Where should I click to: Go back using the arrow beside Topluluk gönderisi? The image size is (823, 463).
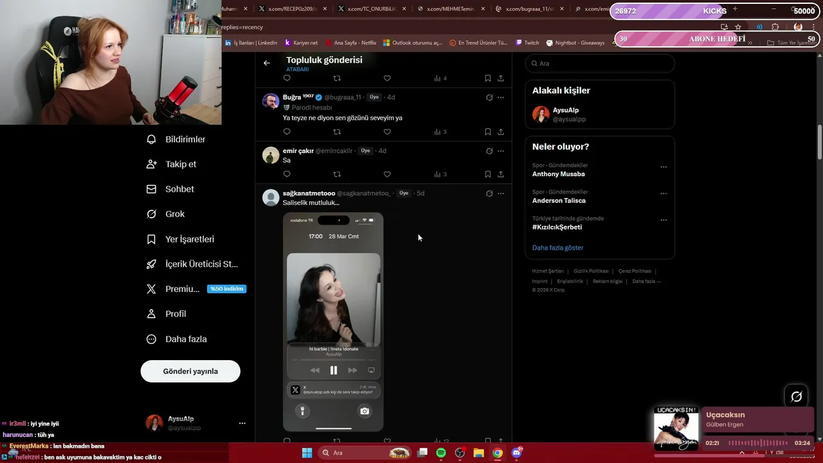tap(267, 63)
